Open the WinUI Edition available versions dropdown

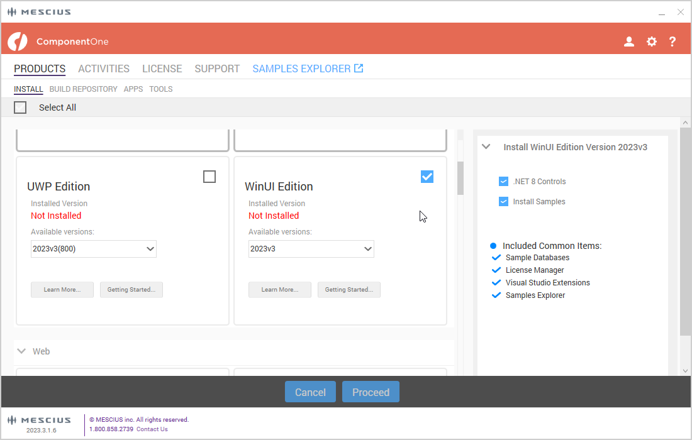click(311, 249)
